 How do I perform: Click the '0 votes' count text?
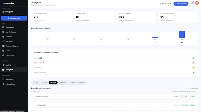point(175,96)
